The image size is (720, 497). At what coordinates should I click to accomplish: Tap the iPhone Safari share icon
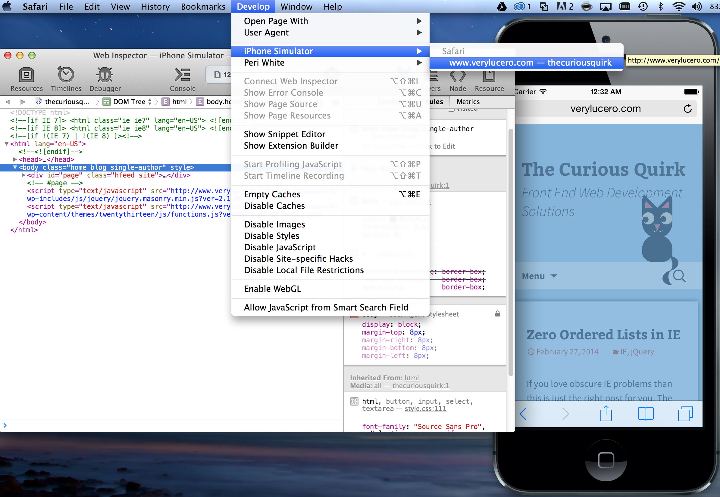tap(606, 413)
